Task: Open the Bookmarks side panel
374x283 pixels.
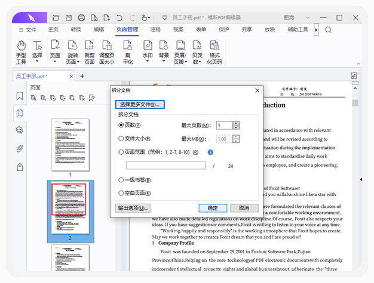Action: pyautogui.click(x=20, y=96)
